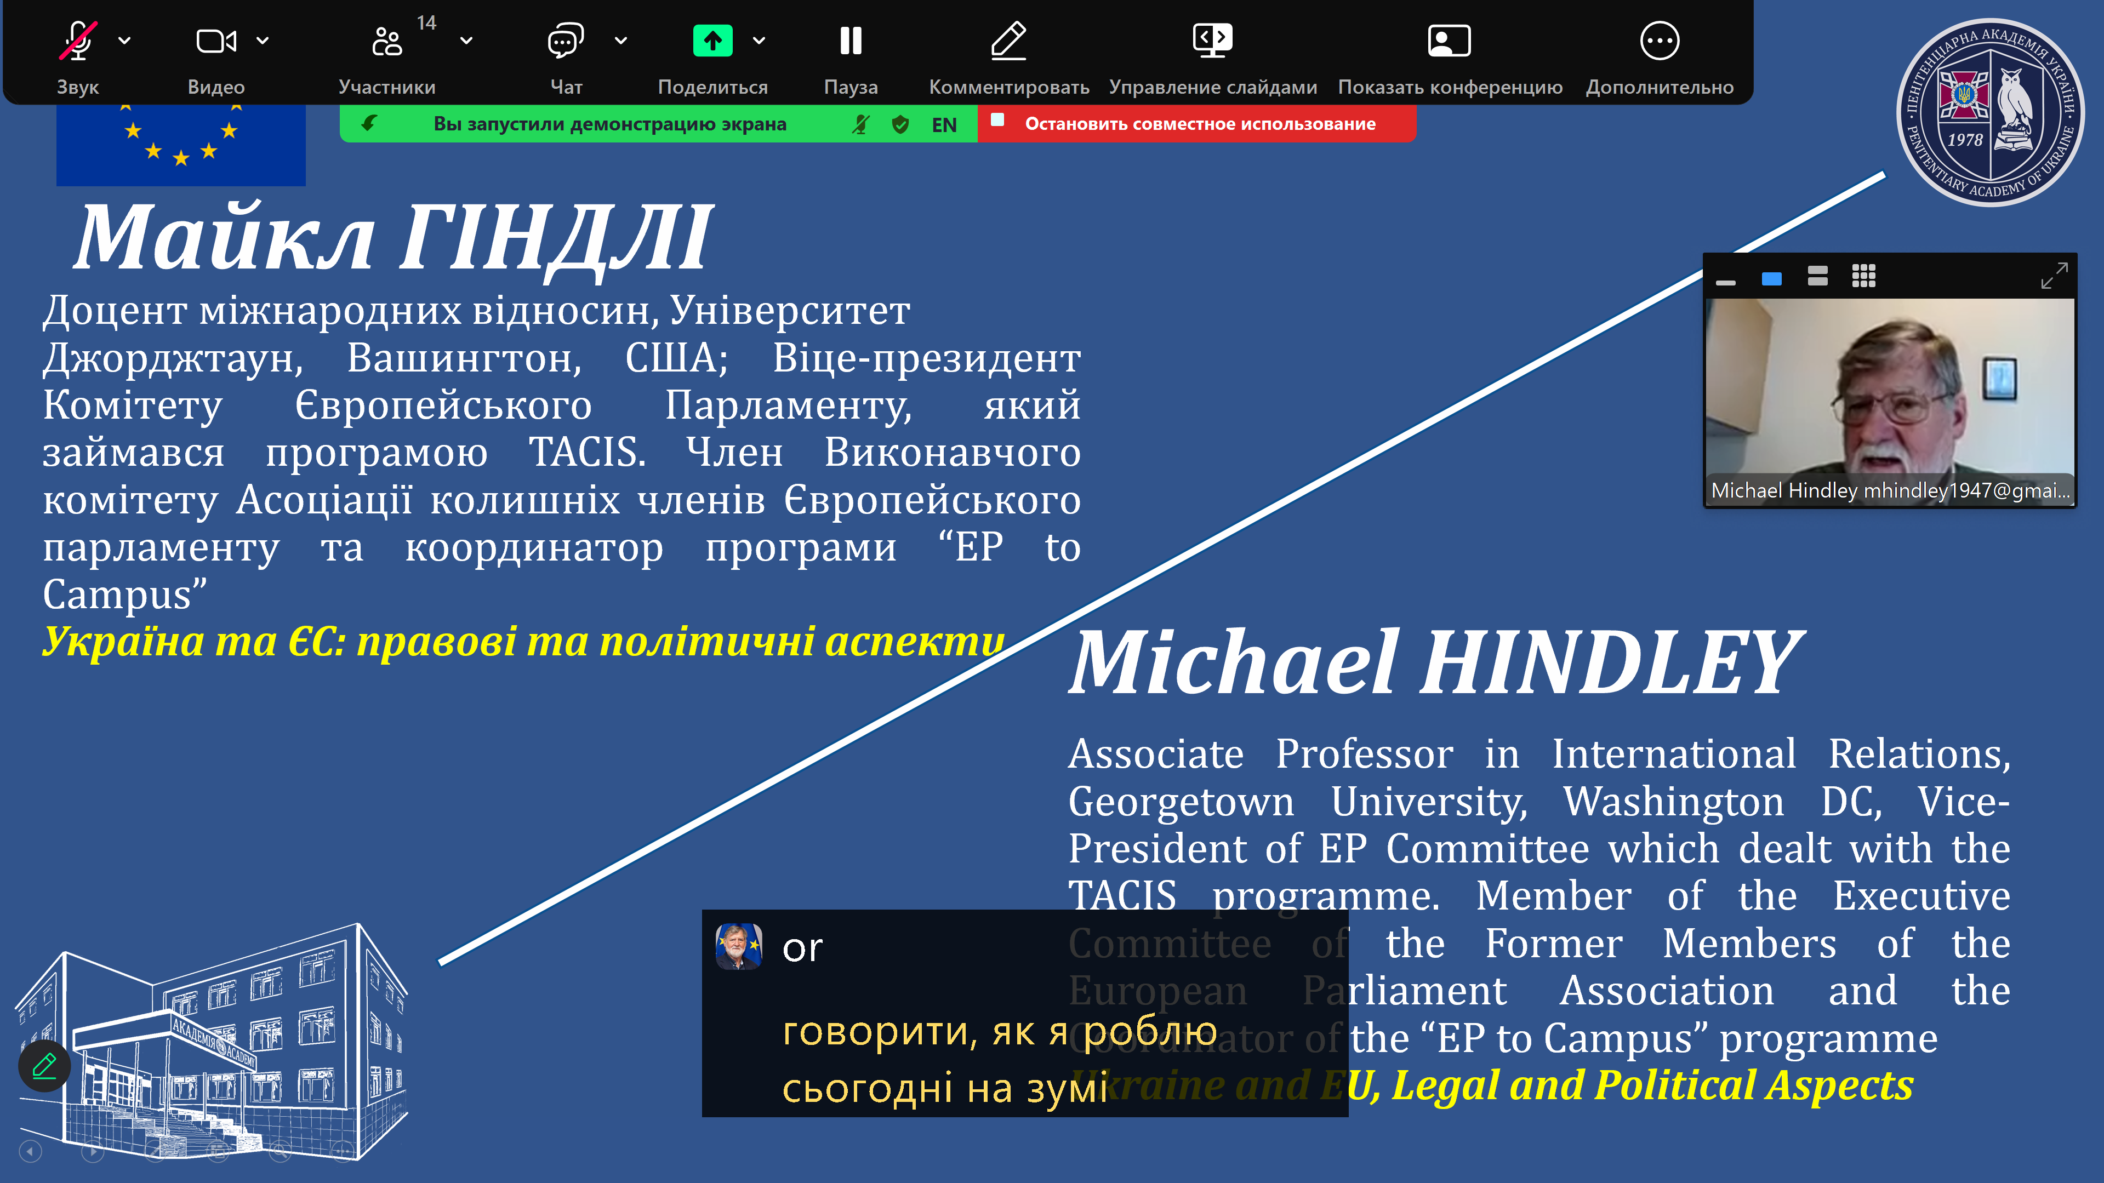The height and width of the screenshot is (1183, 2104).
Task: Expand the Видео dropdown arrow
Action: pyautogui.click(x=260, y=38)
